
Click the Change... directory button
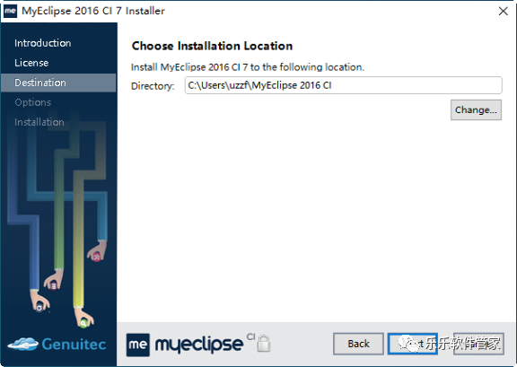pos(476,109)
